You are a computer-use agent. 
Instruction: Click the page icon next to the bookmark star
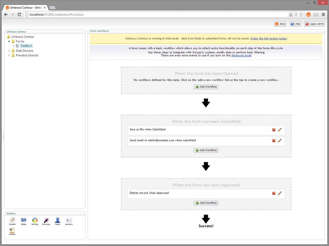tap(296, 15)
